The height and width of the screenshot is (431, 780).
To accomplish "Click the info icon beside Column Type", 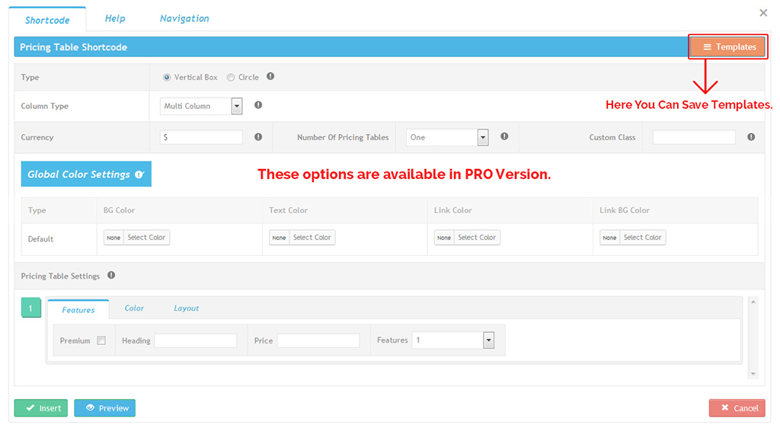I will (x=257, y=106).
